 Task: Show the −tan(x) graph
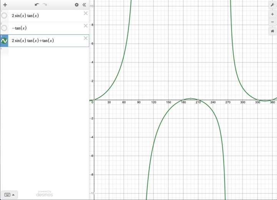[x=4, y=28]
